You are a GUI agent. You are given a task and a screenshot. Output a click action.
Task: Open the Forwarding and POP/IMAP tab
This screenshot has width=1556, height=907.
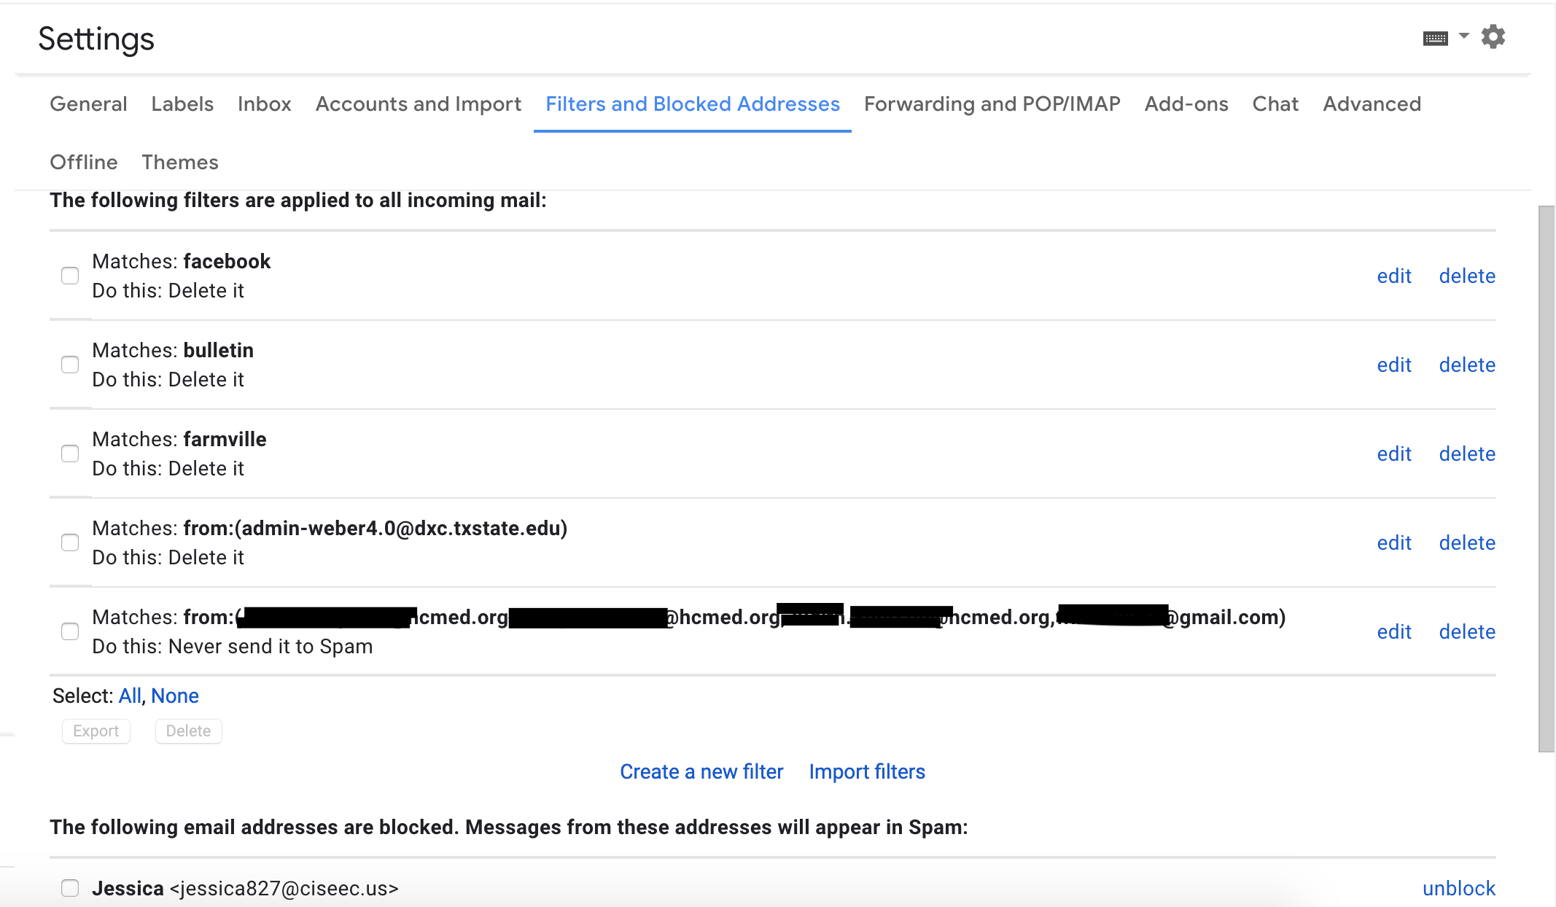pos(992,104)
